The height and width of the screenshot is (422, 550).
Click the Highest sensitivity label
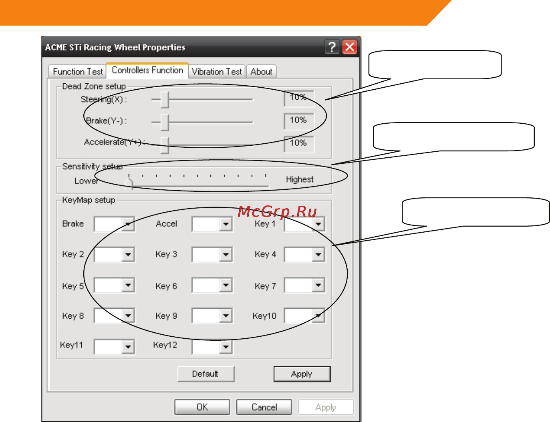300,179
